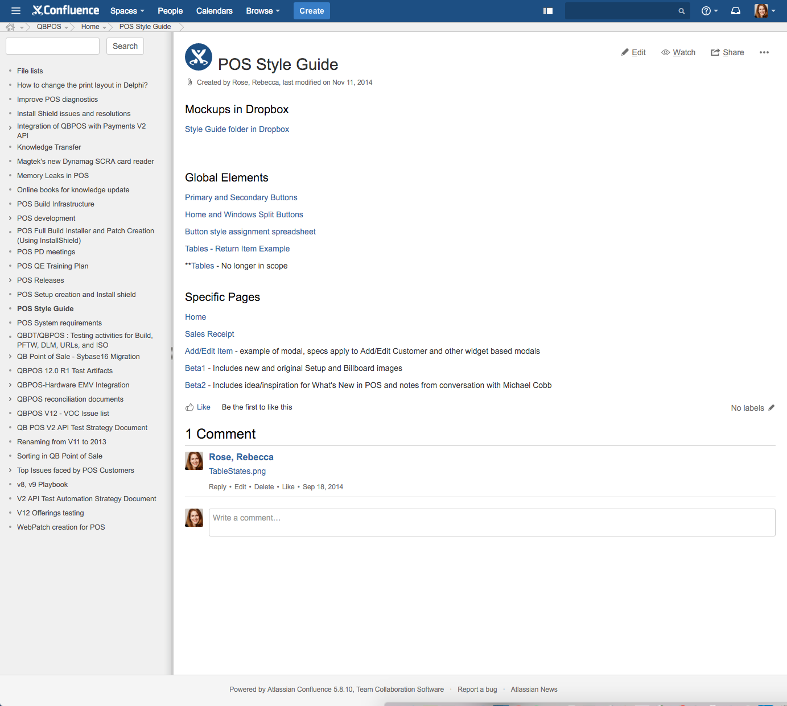
Task: Click the home icon in breadcrumb
Action: (10, 27)
